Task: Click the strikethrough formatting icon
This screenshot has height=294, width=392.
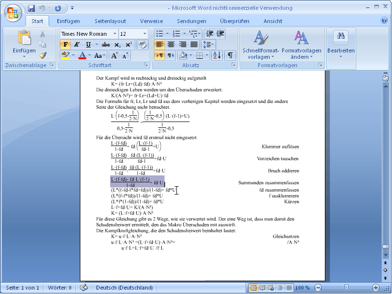Action: [x=106, y=45]
